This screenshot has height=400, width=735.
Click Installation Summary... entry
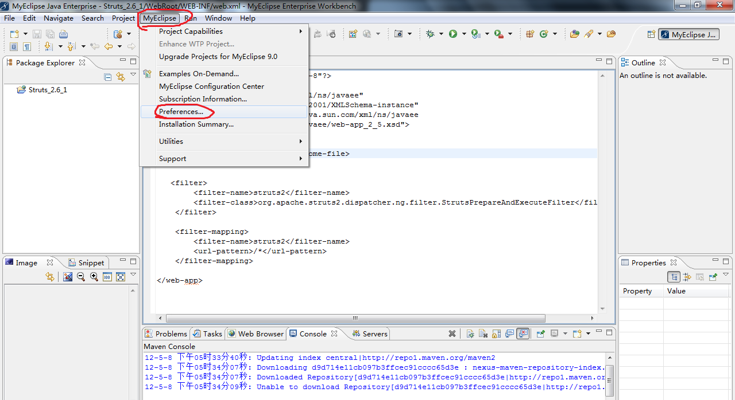[224, 124]
